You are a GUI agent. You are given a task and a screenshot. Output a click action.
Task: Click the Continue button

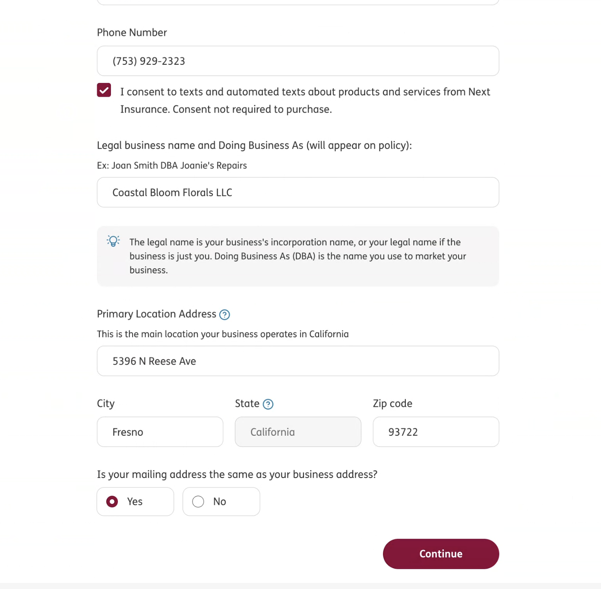(441, 554)
